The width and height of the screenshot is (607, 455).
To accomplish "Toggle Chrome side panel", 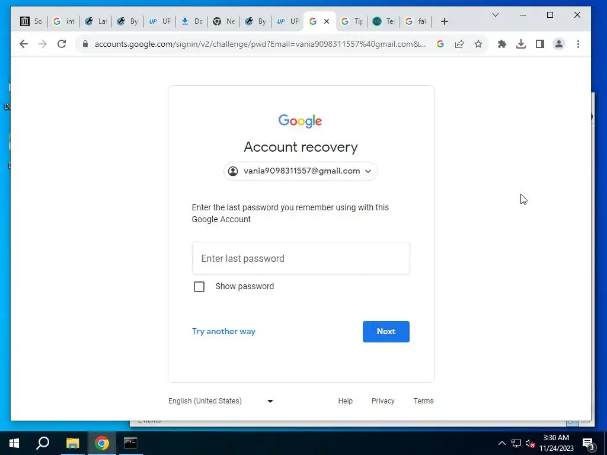I will coord(540,44).
